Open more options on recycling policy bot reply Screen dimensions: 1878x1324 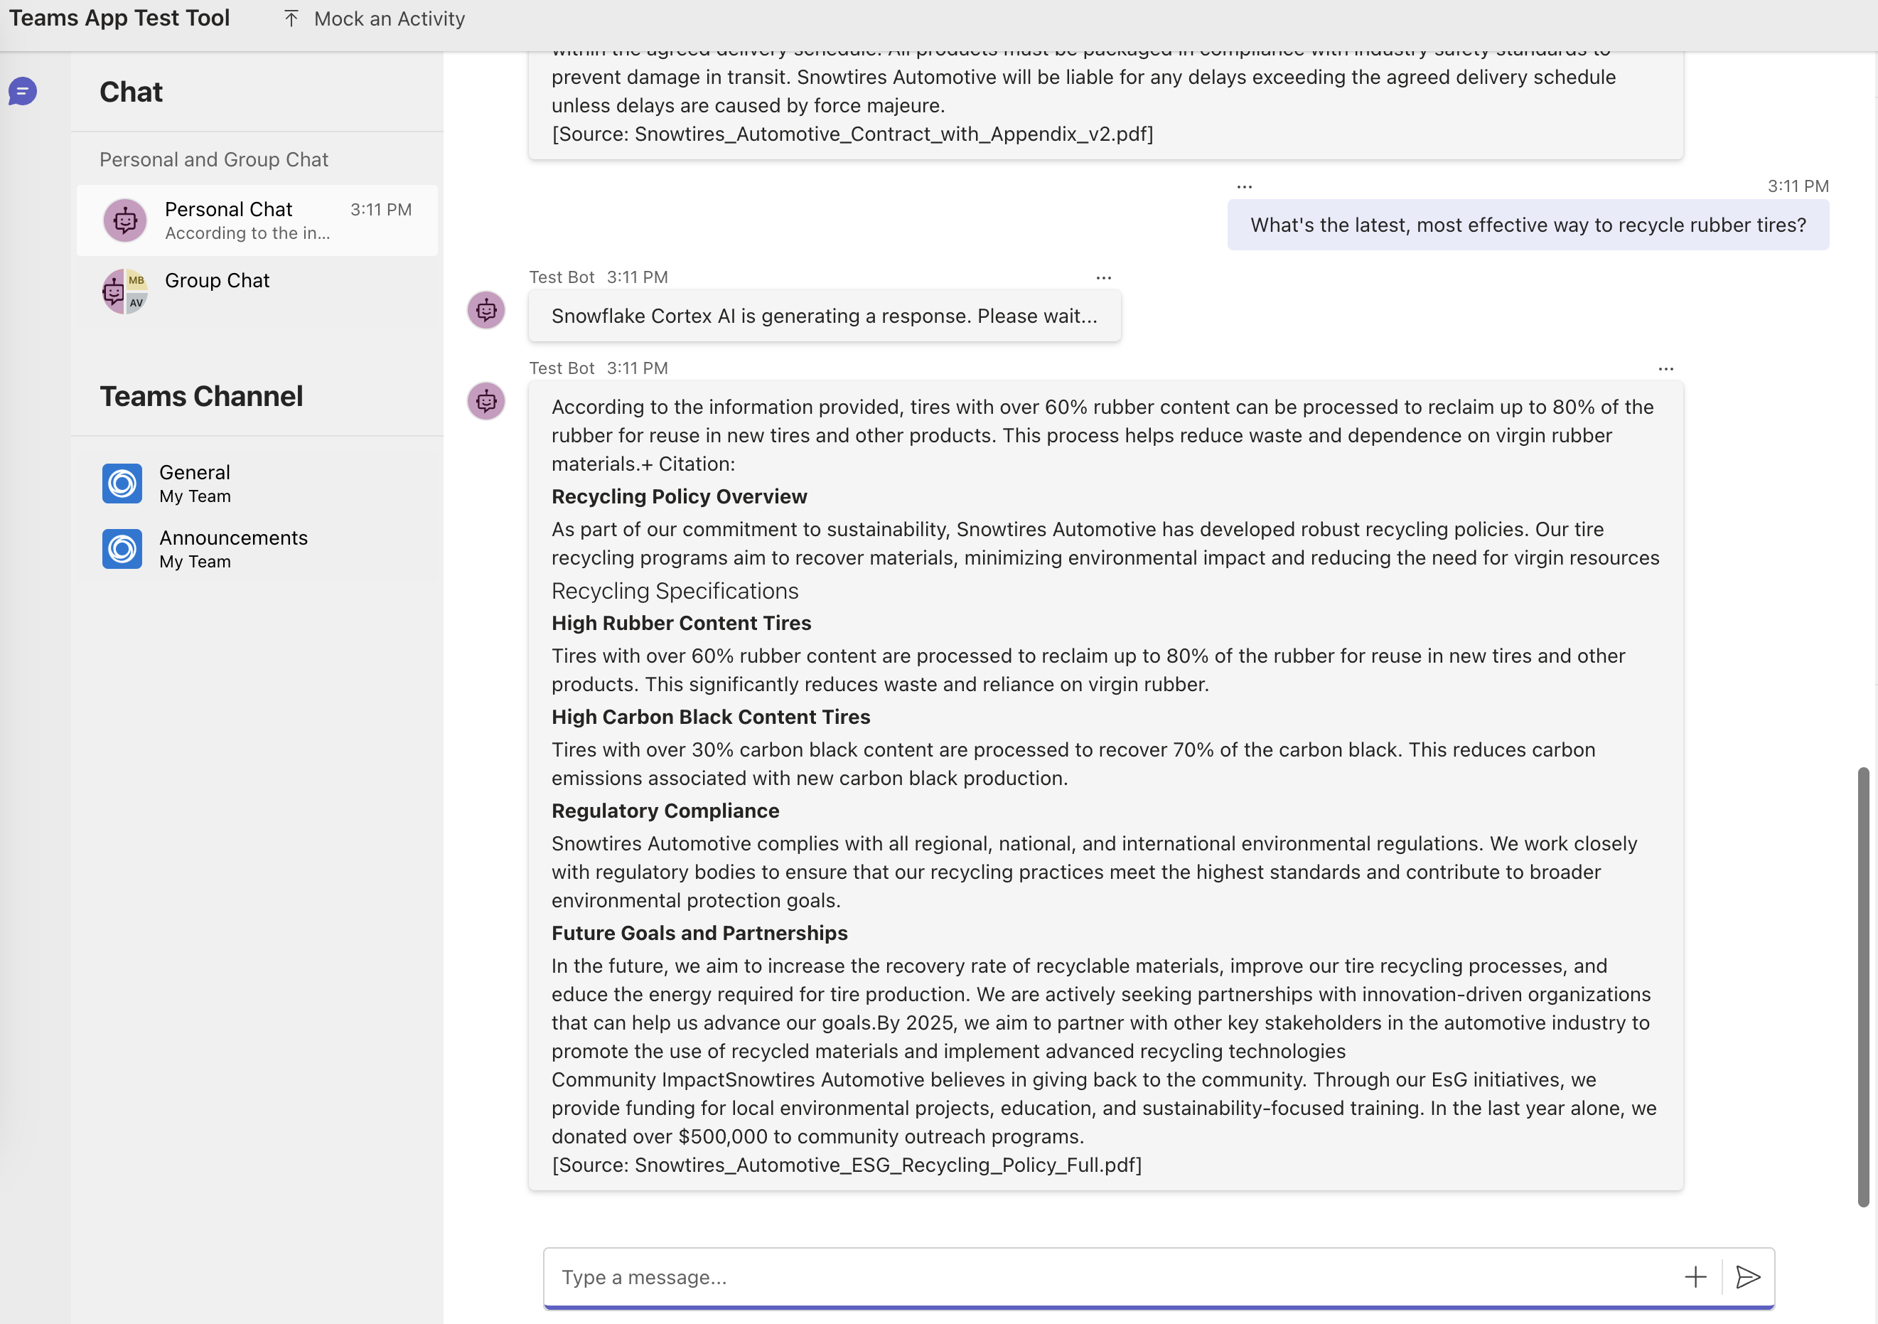coord(1665,369)
